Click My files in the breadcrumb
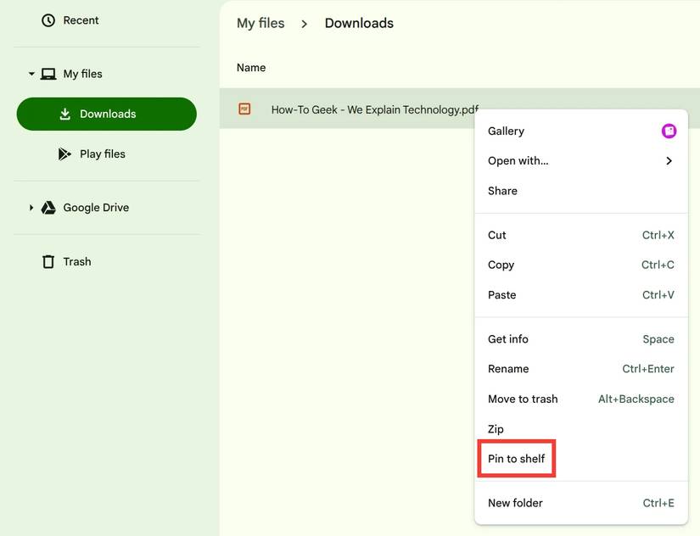The image size is (700, 536). click(260, 23)
